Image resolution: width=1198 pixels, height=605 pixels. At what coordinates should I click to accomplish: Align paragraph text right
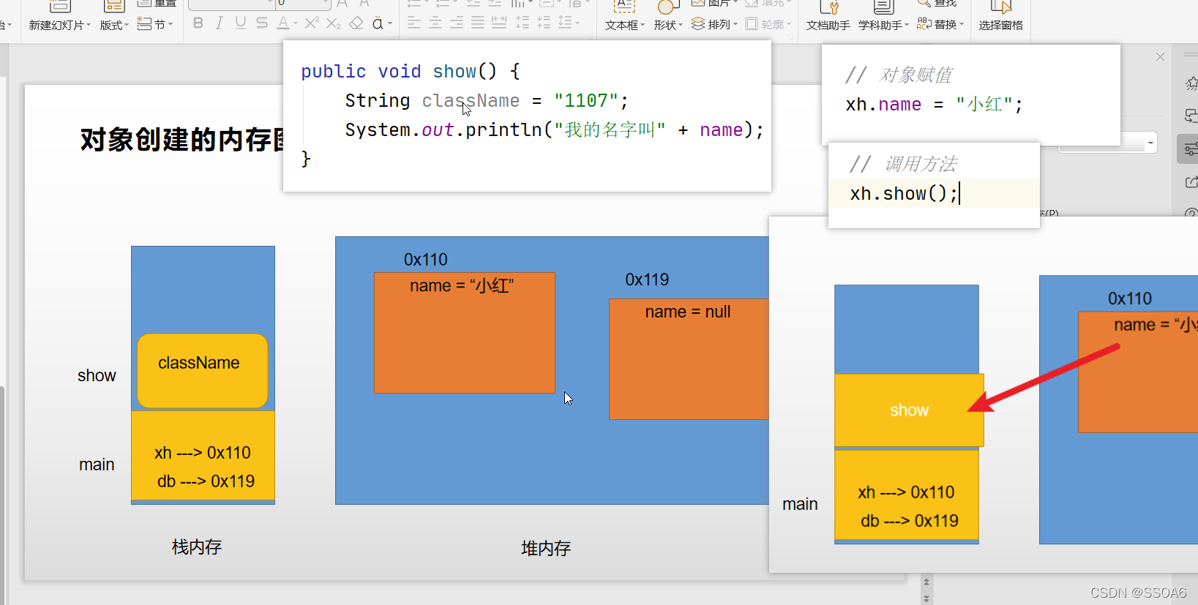coord(457,23)
